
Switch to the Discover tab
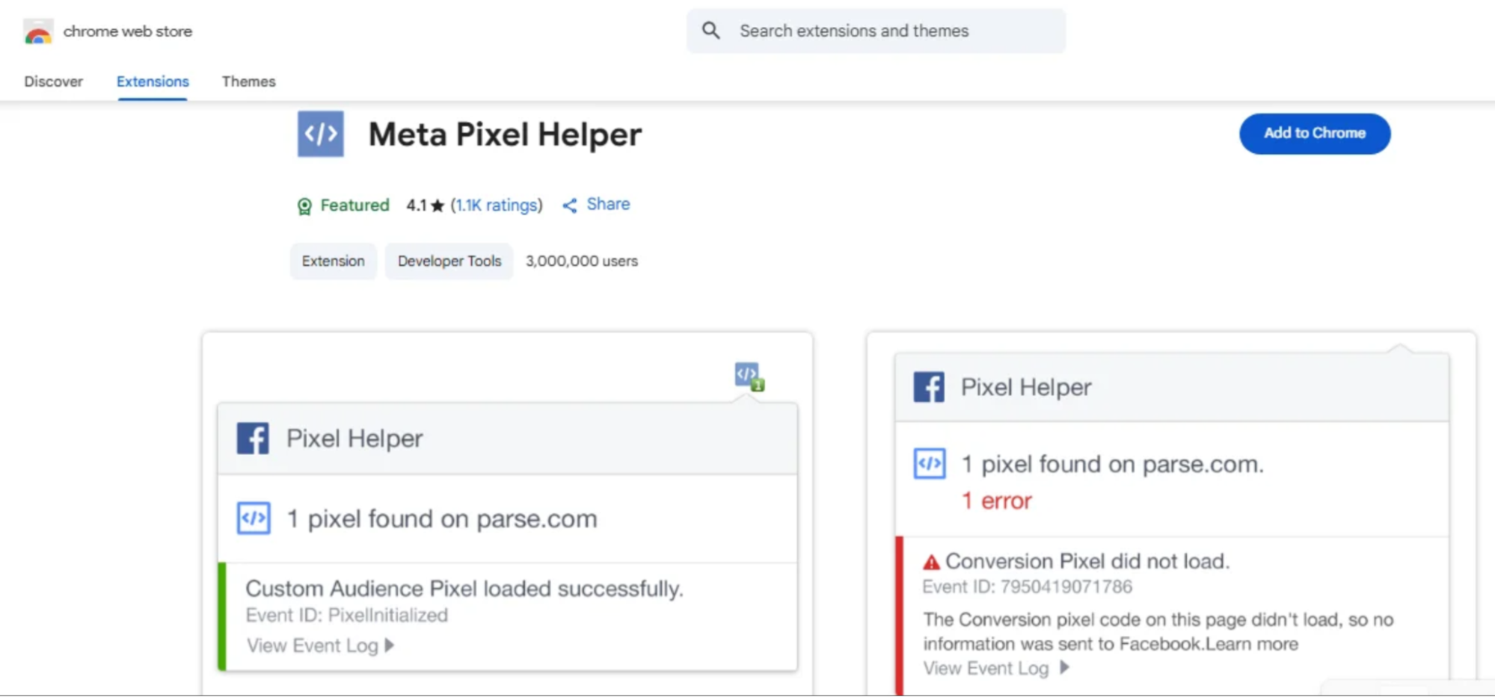coord(53,81)
